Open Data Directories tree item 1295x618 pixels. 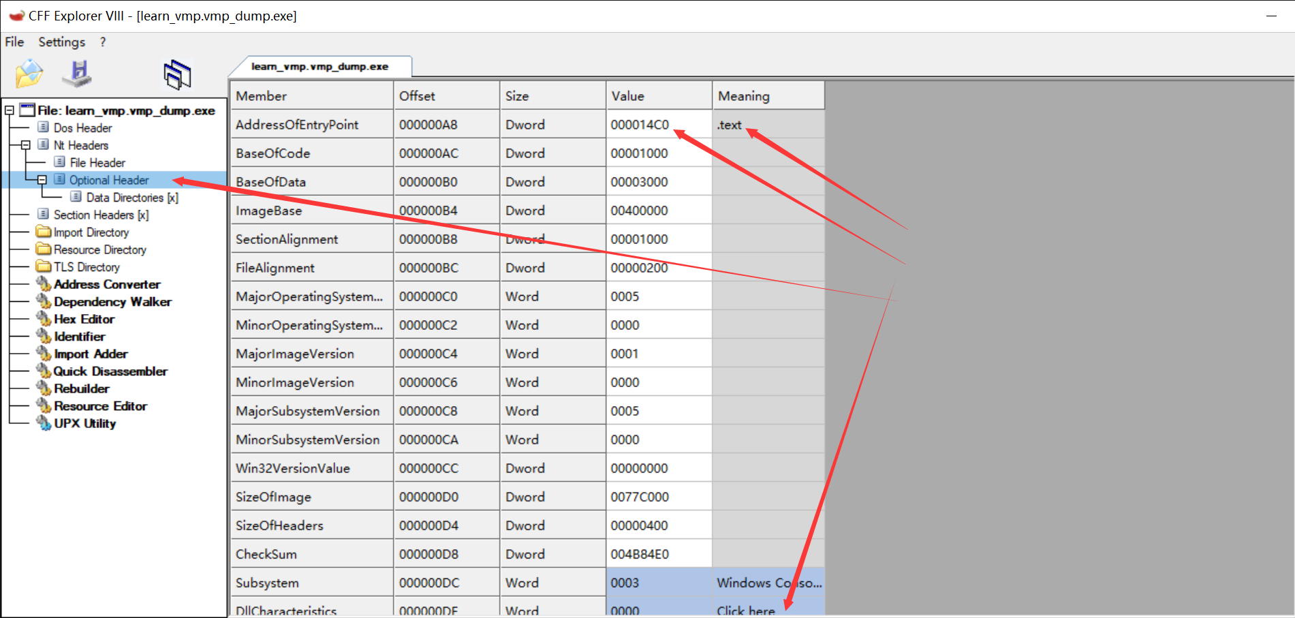[x=132, y=198]
